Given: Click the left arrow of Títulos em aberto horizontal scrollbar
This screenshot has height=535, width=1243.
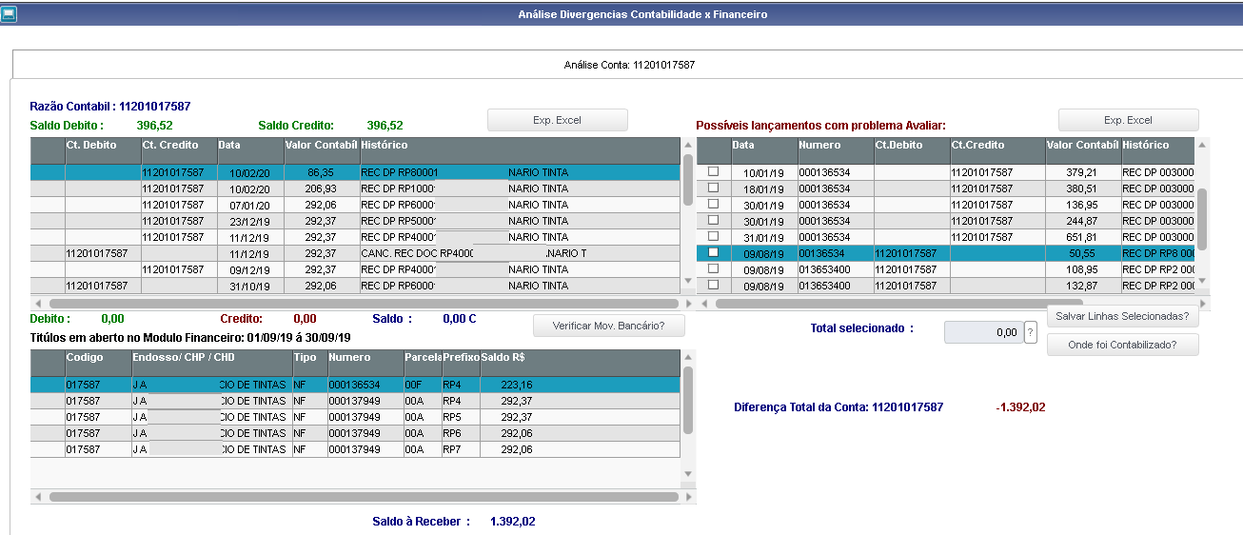Looking at the screenshot, I should 38,496.
